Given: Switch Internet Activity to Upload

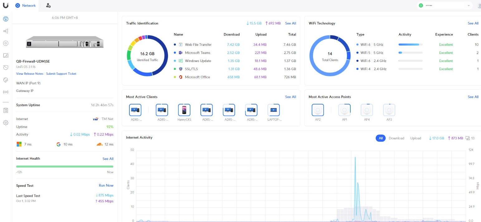Looking at the screenshot, I should coord(416,138).
